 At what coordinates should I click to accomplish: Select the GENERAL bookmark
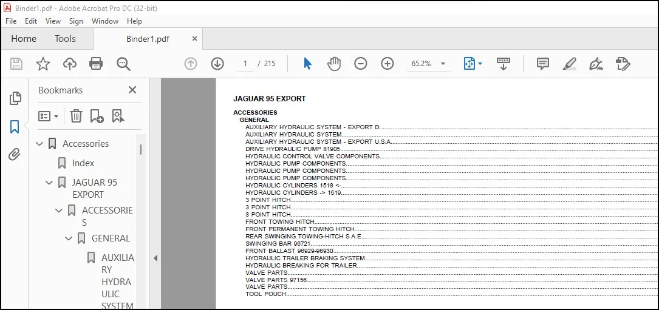111,238
